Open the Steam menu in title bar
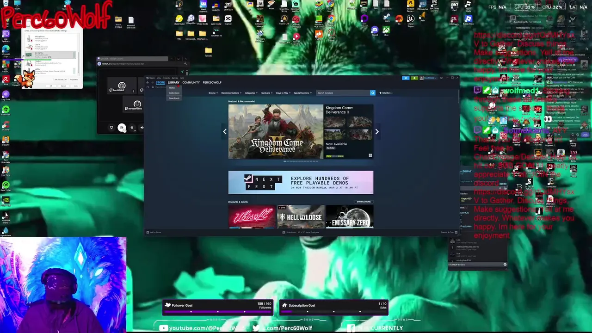Viewport: 592px width, 333px height. pyautogui.click(x=151, y=78)
